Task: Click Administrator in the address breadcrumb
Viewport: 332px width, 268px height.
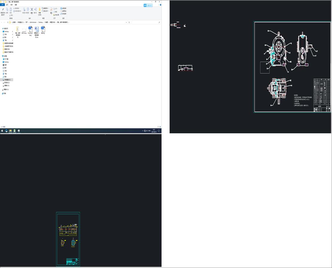Action: pos(33,22)
